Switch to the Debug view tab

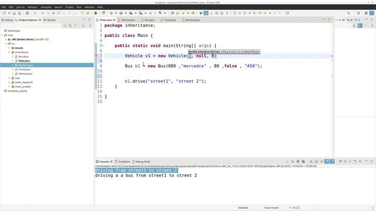pyautogui.click(x=7, y=20)
